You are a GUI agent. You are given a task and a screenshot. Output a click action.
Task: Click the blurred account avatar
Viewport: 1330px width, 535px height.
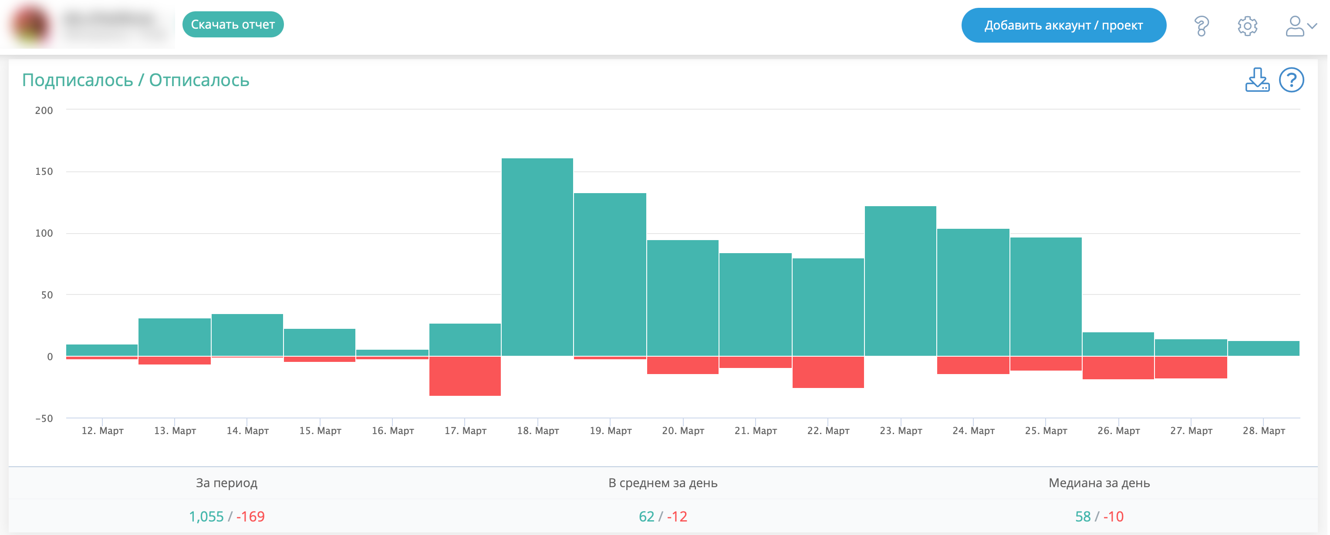click(30, 25)
